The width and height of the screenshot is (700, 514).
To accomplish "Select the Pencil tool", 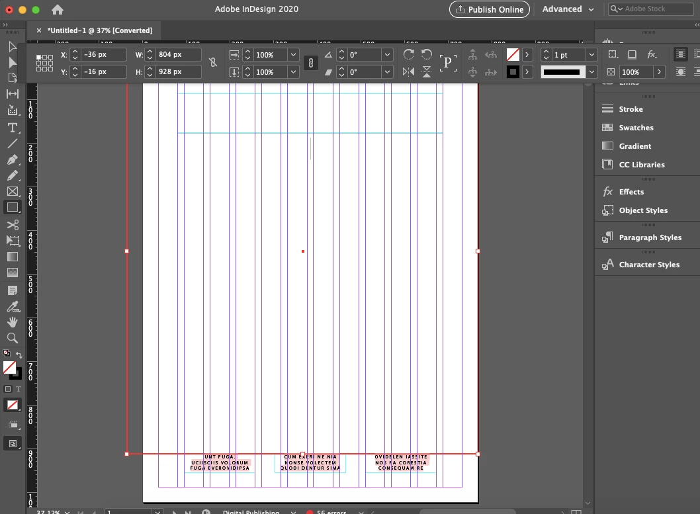I will (x=13, y=176).
